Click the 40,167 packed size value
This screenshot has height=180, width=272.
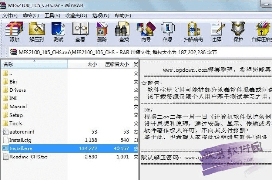pyautogui.click(x=121, y=148)
